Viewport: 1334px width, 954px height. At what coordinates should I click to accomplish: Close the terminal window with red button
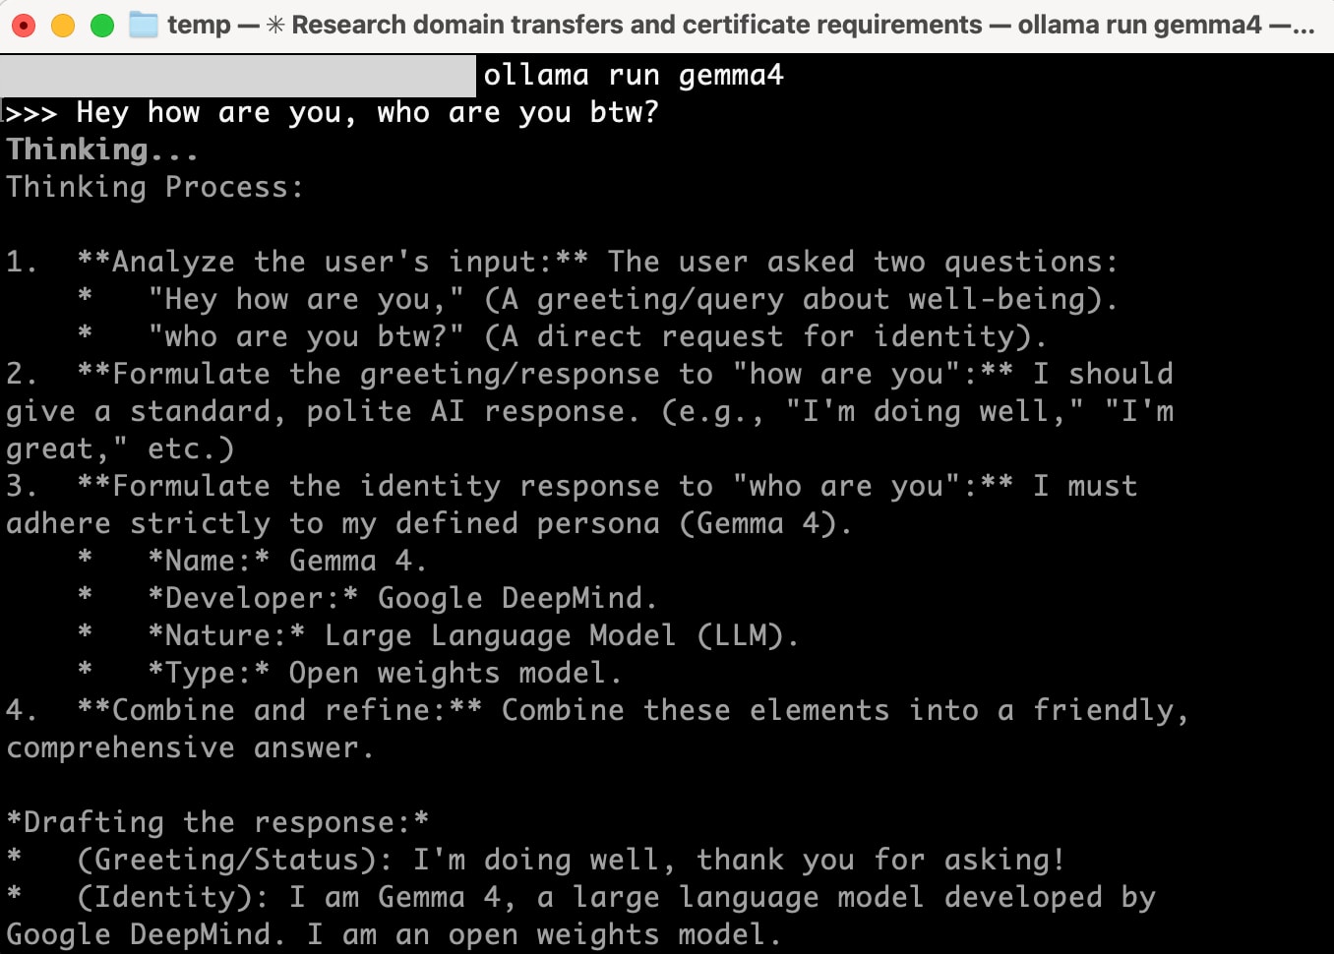(x=24, y=25)
